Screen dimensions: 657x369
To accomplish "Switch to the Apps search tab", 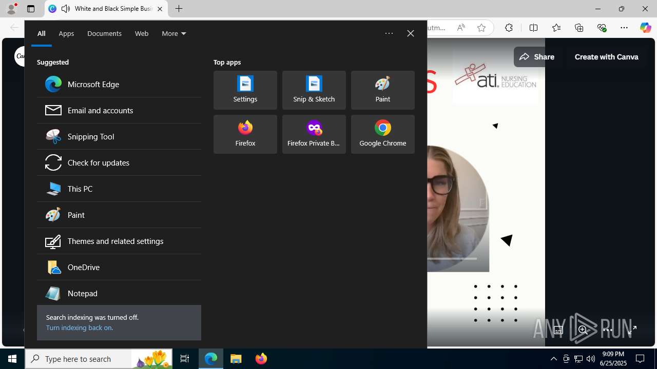I will coord(66,33).
